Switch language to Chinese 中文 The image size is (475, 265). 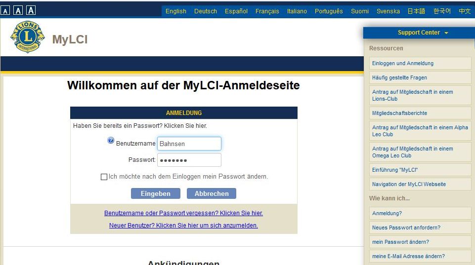click(x=465, y=11)
